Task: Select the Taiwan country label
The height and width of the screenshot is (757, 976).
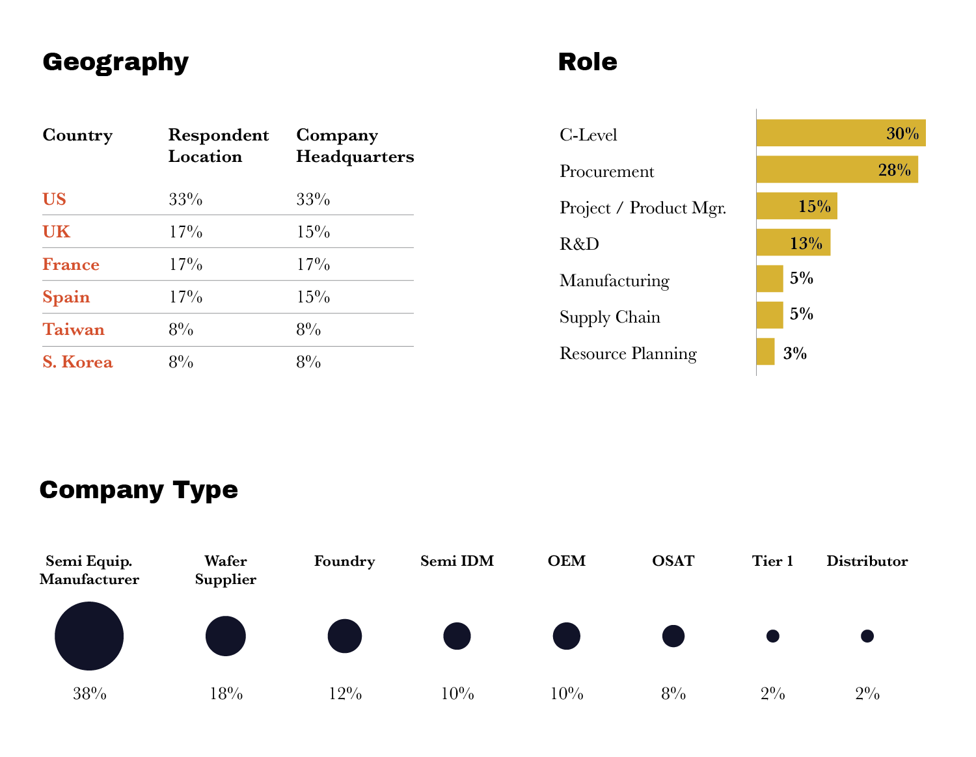Action: pos(74,330)
